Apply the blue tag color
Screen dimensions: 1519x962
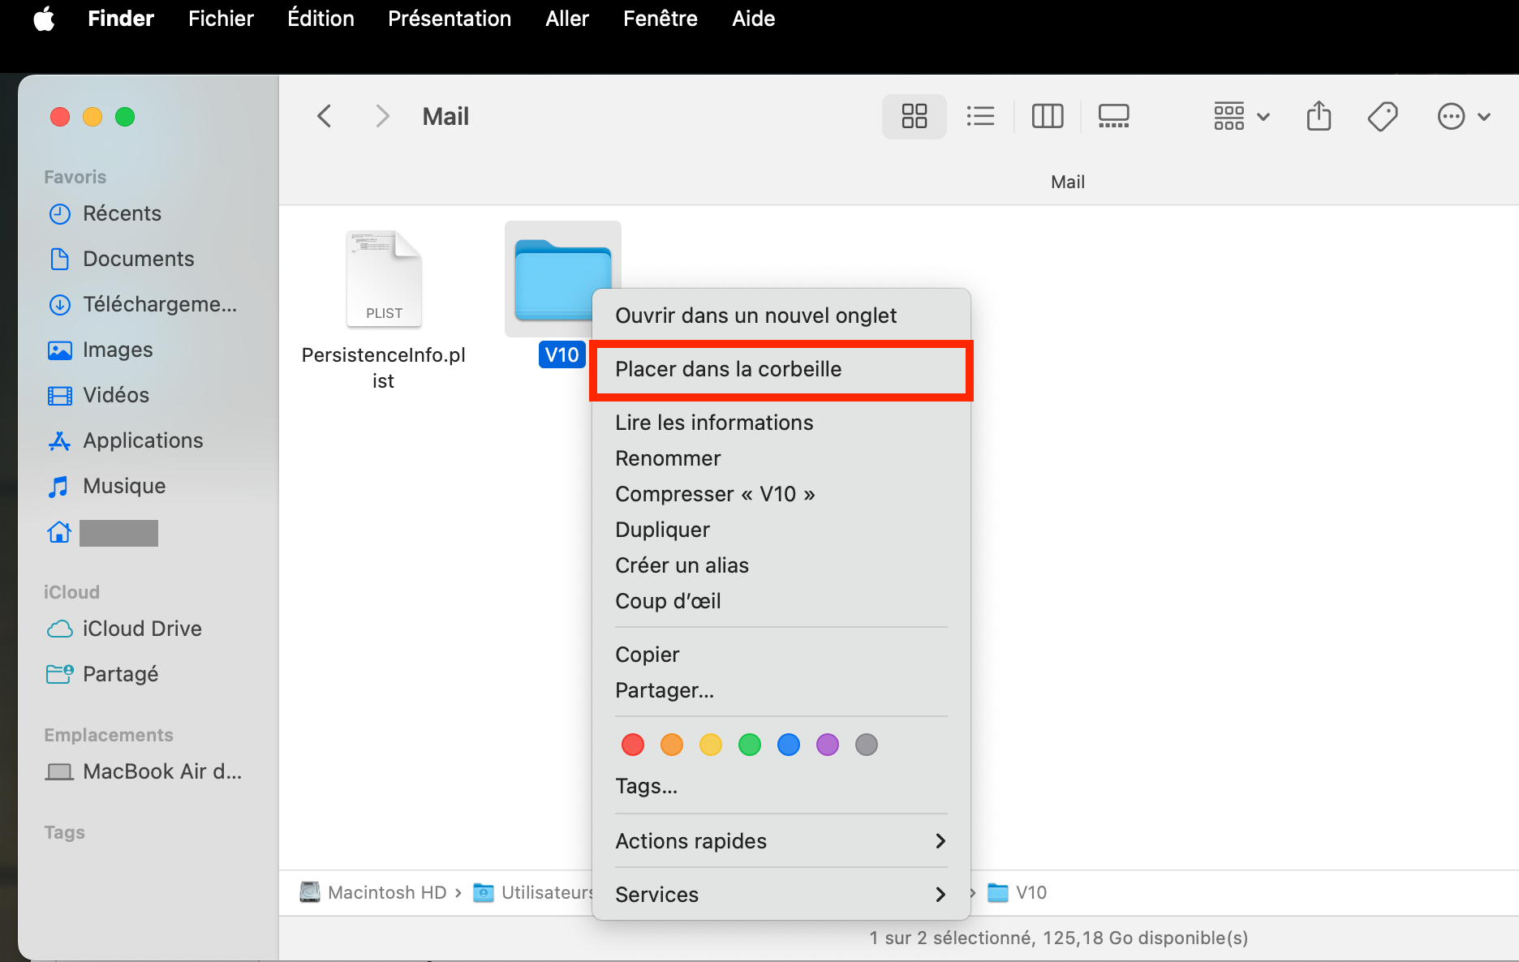[x=789, y=745]
